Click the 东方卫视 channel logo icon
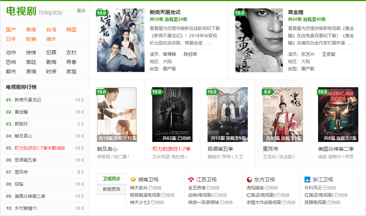This screenshot has height=216, width=366. point(249,180)
